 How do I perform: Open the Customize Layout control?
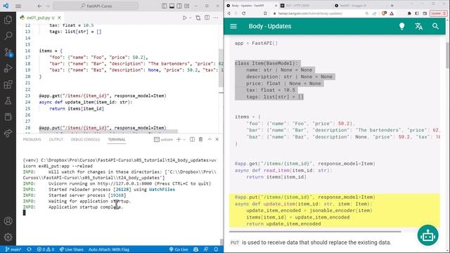tap(187, 6)
